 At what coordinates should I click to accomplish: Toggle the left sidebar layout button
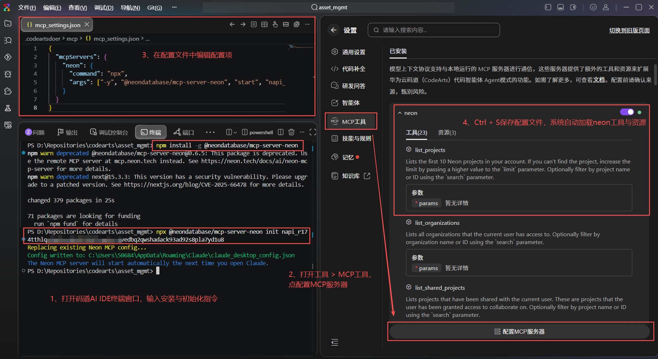point(548,7)
